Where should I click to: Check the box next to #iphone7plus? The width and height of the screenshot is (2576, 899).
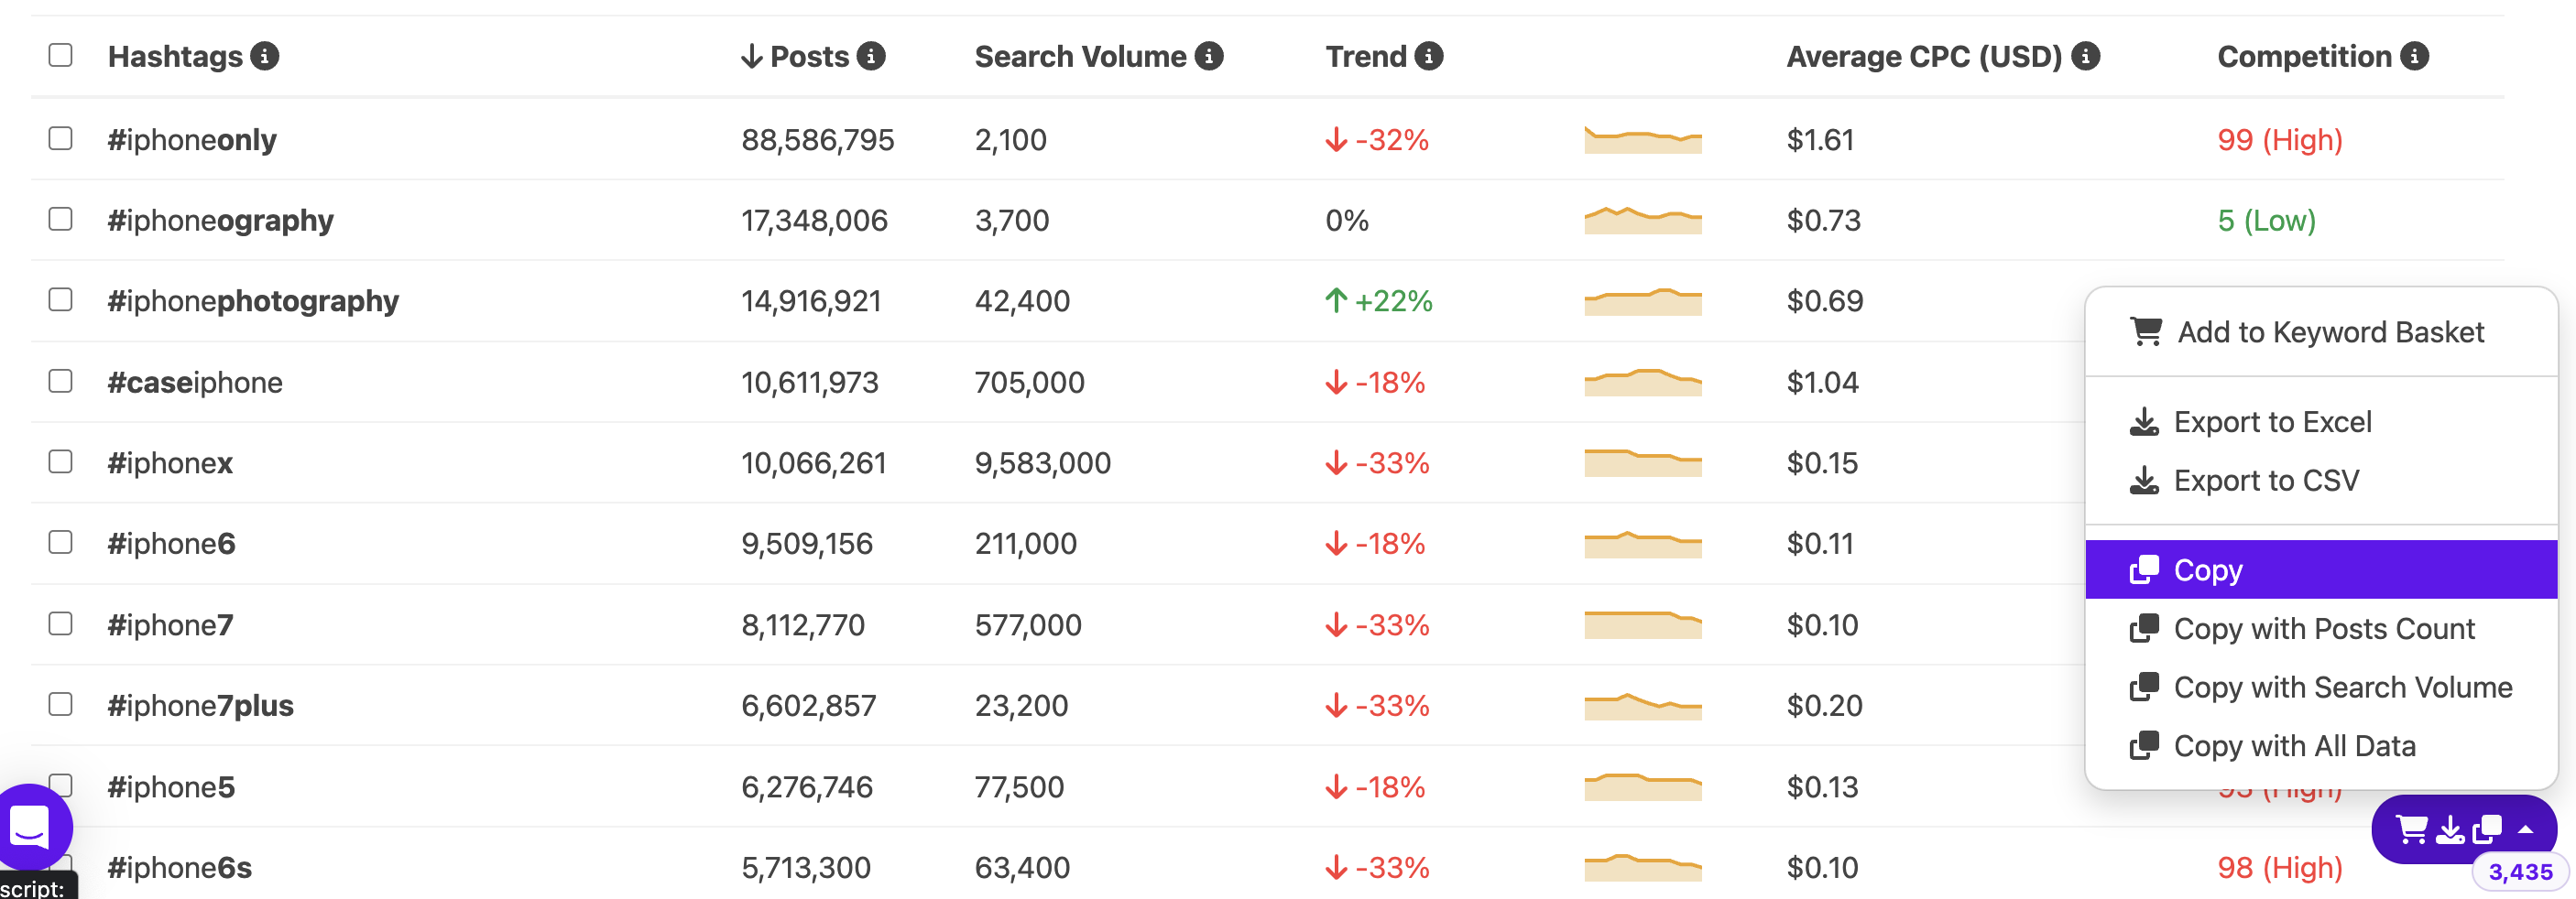click(x=61, y=704)
